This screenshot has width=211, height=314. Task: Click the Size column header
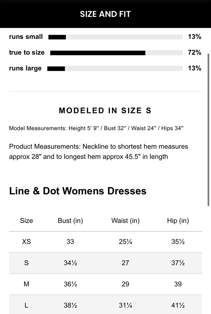(26, 220)
